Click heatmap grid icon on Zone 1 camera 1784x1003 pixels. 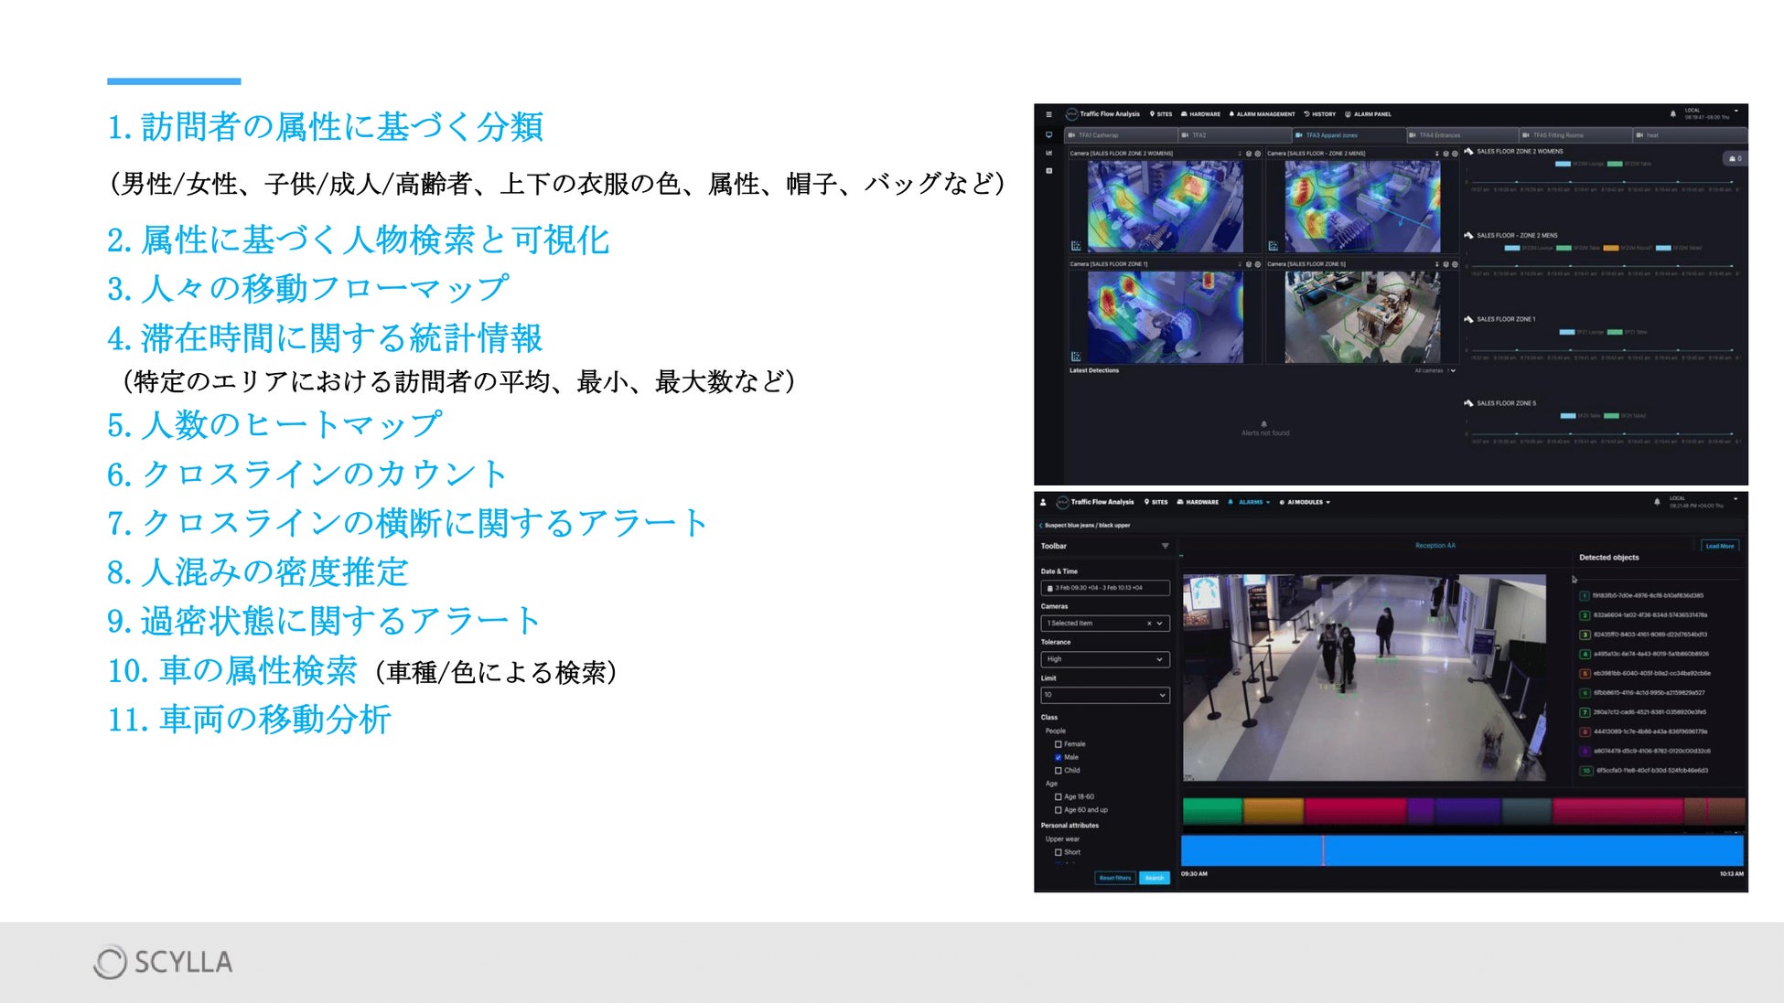(x=1076, y=357)
